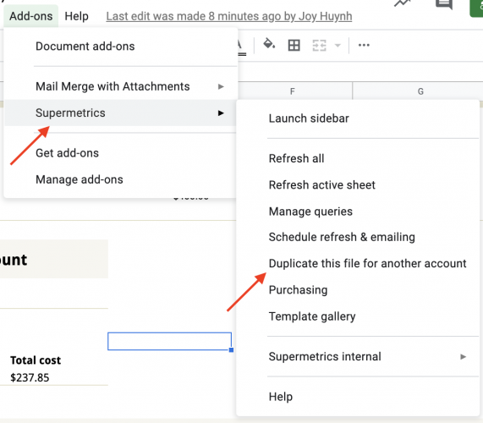Select column G header

tap(420, 91)
